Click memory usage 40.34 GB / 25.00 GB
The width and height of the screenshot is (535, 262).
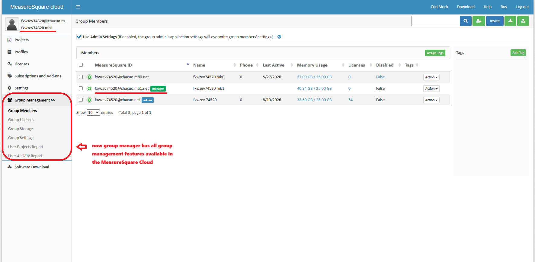(314, 89)
